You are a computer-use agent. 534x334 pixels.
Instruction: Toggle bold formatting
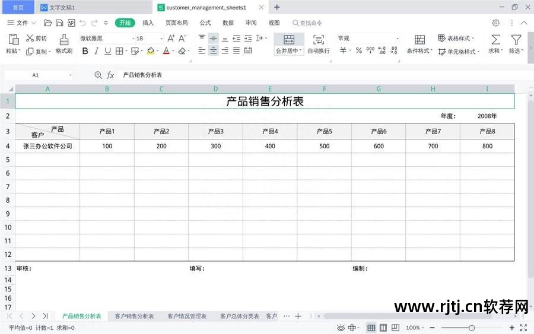tap(85, 51)
